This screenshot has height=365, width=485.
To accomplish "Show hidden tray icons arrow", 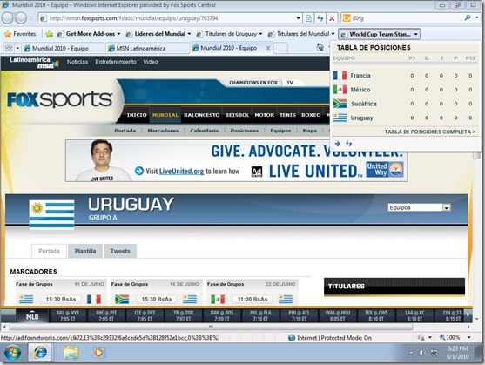I will click(411, 353).
